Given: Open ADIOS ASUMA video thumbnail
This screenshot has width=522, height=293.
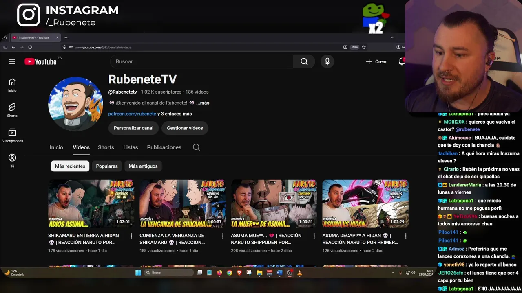Looking at the screenshot, I should (91, 204).
